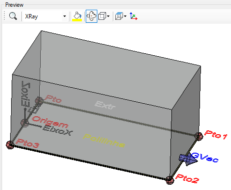
Task: Click the wireframe cube view icon
Action: coord(102,16)
